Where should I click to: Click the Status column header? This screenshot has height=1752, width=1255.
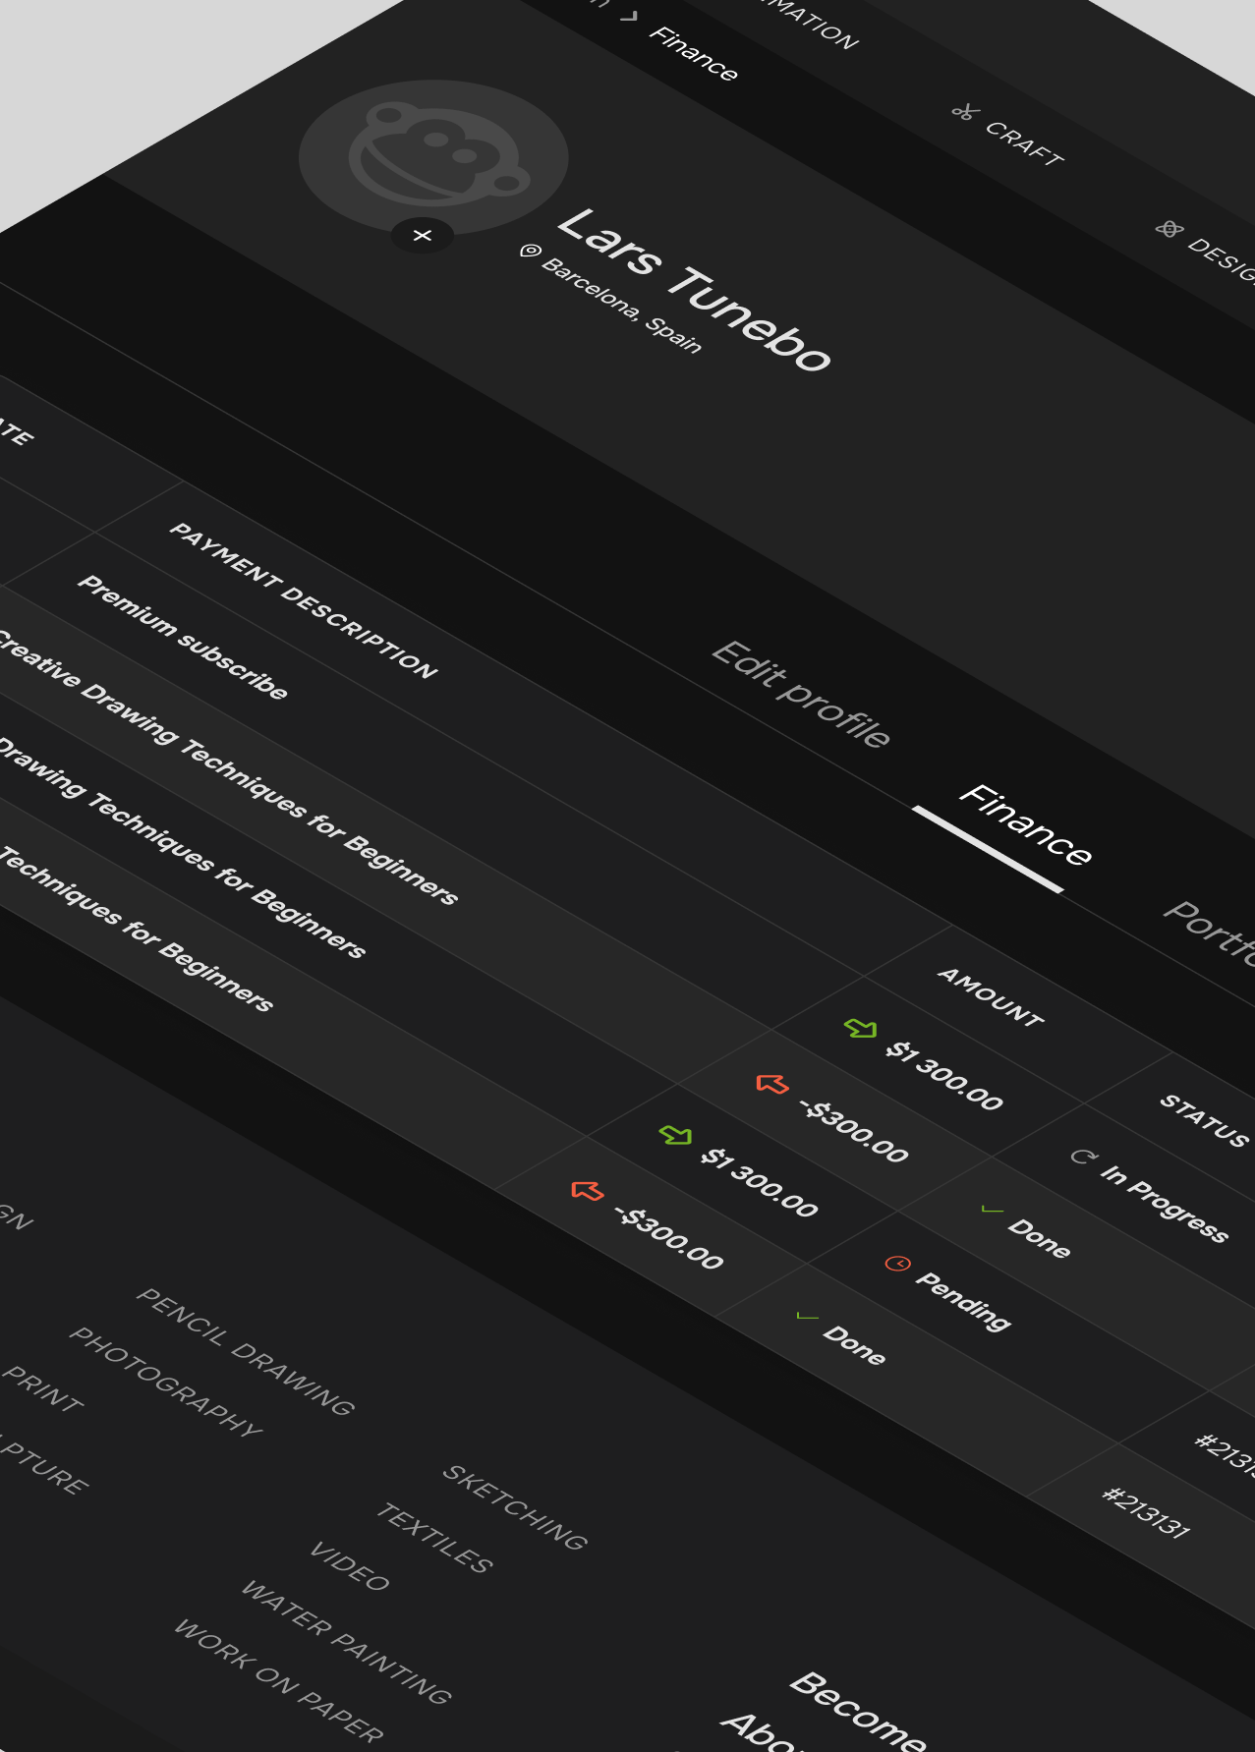click(1205, 1120)
